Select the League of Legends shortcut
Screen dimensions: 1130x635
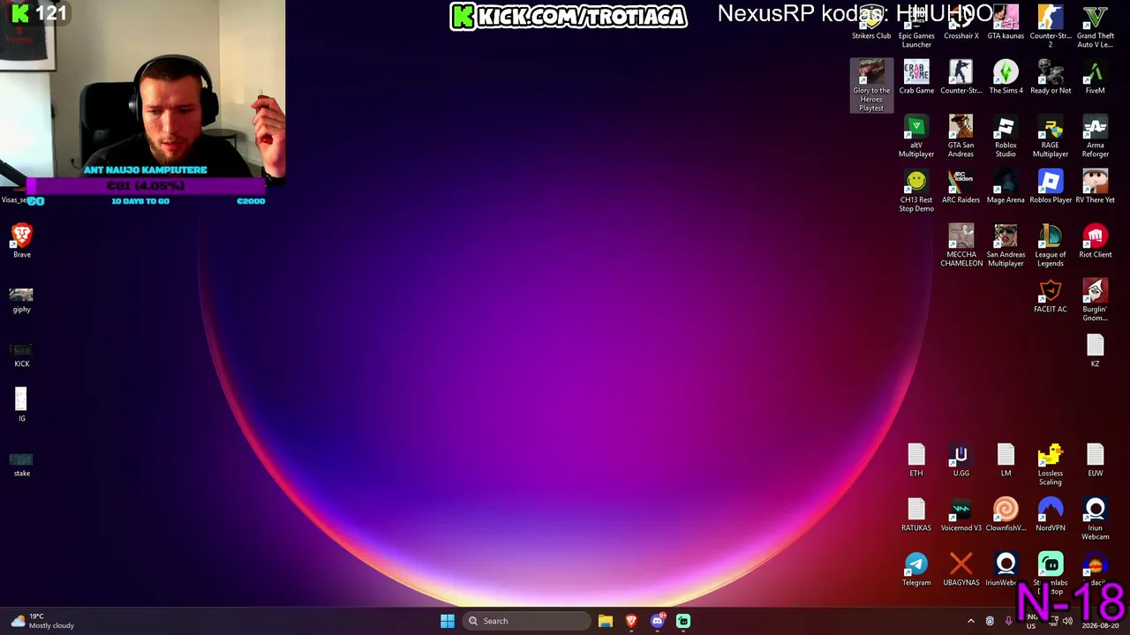(1051, 246)
